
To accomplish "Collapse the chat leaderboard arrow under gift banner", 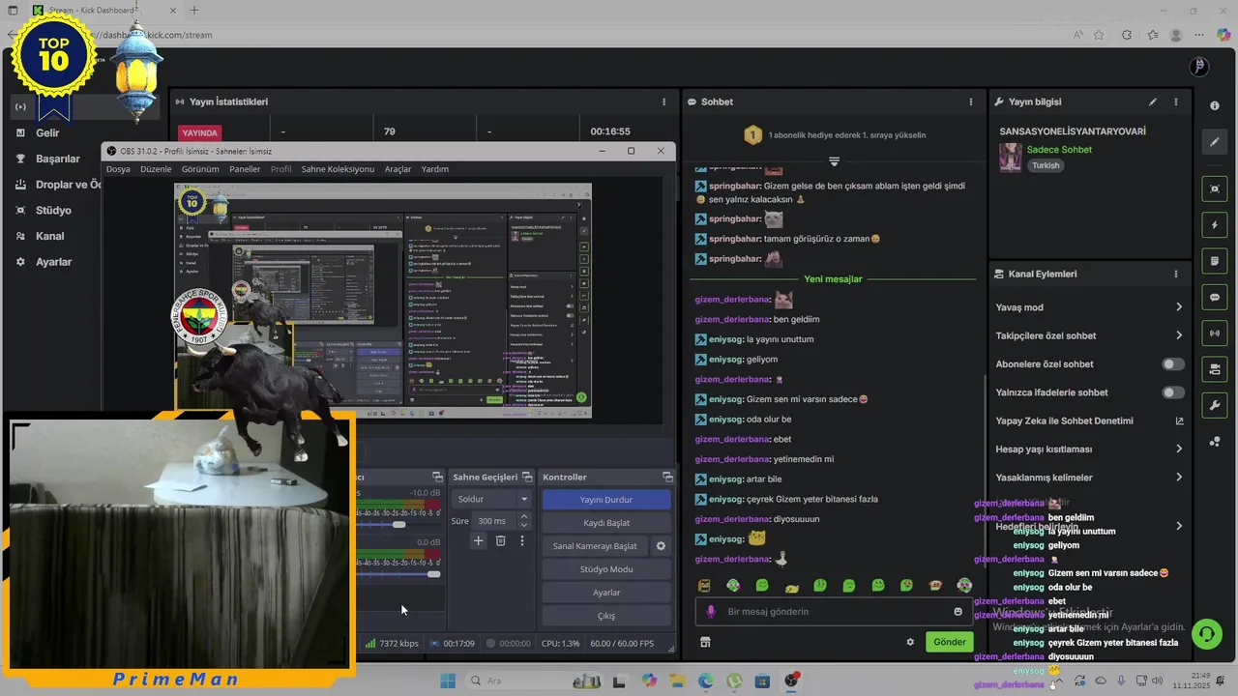I will click(834, 161).
